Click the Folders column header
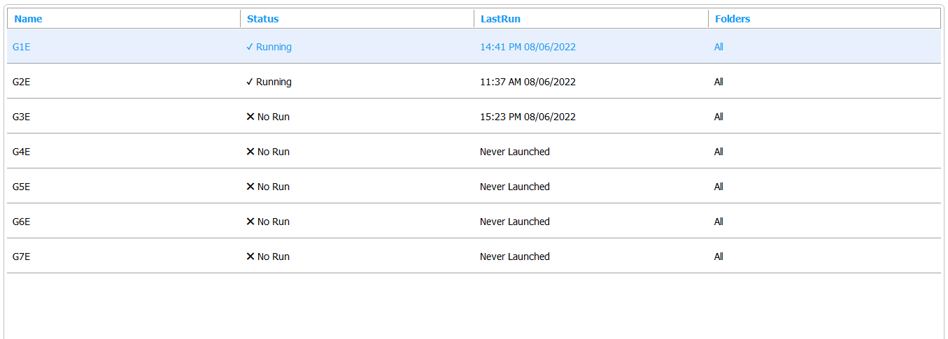 [x=733, y=19]
